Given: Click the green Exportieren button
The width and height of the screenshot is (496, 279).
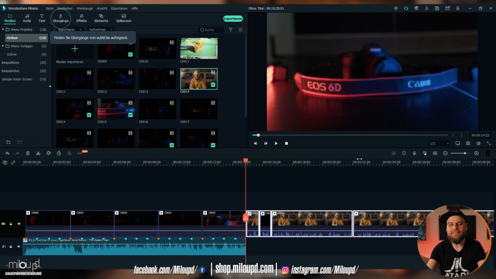Looking at the screenshot, I should point(233,19).
